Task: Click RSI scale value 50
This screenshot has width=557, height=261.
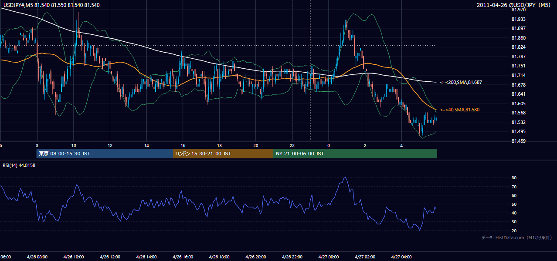Action: 514,204
